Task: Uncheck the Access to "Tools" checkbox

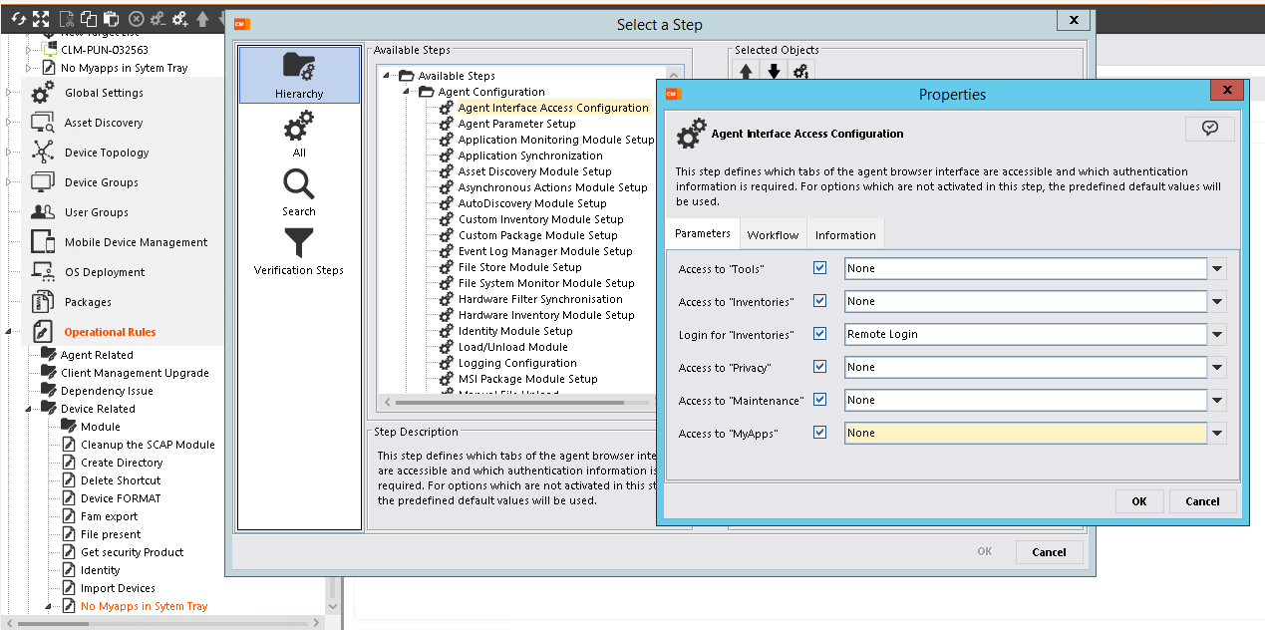Action: (x=820, y=268)
